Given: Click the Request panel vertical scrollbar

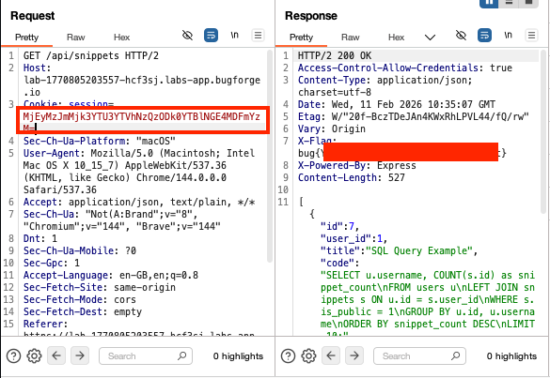Looking at the screenshot, I should pos(270,156).
